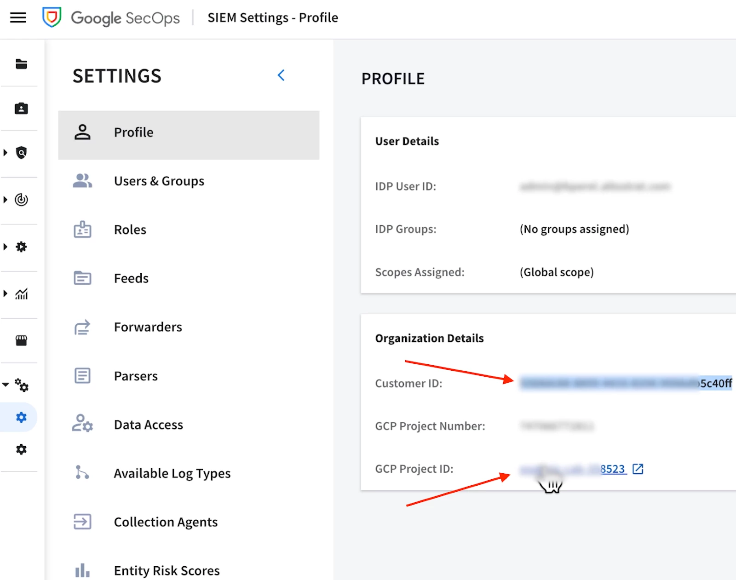
Task: Click the Users & Groups people icon
Action: [82, 181]
